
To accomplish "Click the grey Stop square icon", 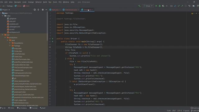I will 167,6.
